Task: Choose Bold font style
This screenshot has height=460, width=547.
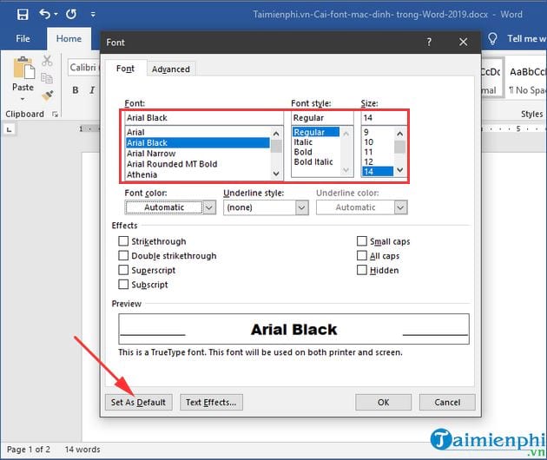Action: pos(316,152)
